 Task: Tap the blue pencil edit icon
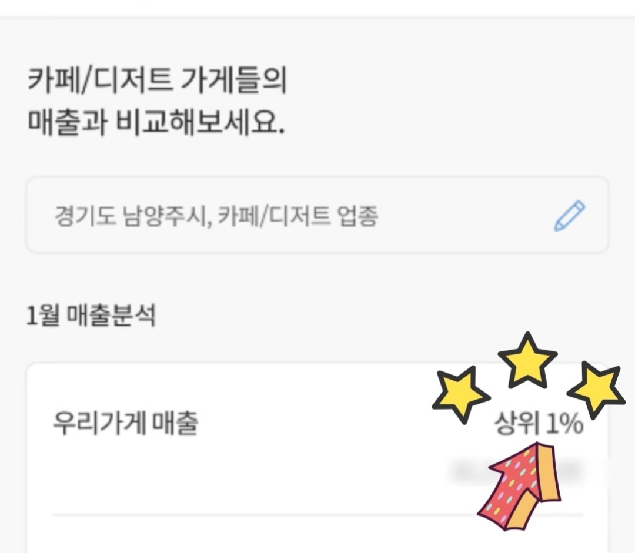(x=569, y=216)
